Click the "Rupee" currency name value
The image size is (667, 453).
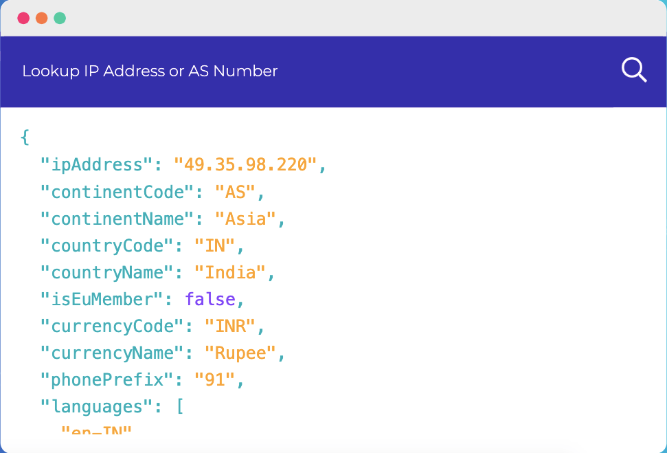[240, 353]
